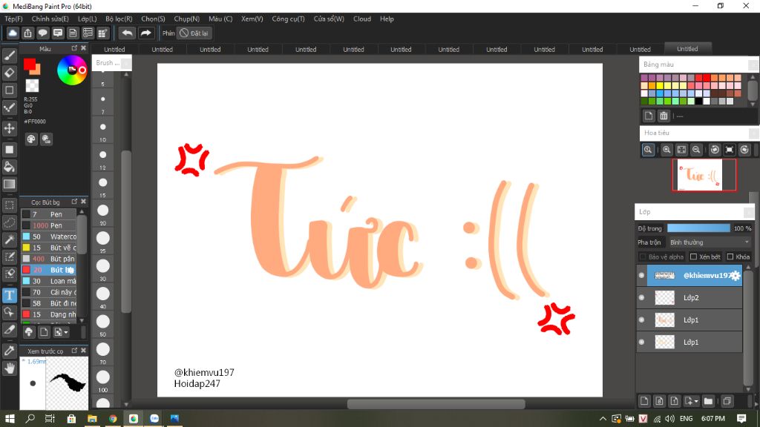Pick the Eyedropper tool
Image resolution: width=760 pixels, height=427 pixels.
click(9, 351)
